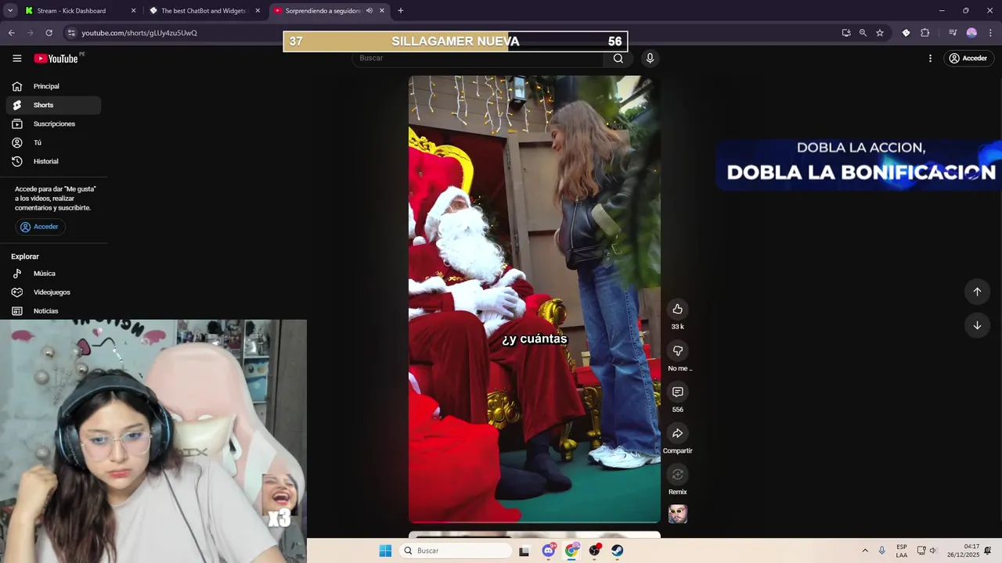This screenshot has height=563, width=1002.
Task: Open the YouTube hamburger guide menu
Action: [x=17, y=59]
